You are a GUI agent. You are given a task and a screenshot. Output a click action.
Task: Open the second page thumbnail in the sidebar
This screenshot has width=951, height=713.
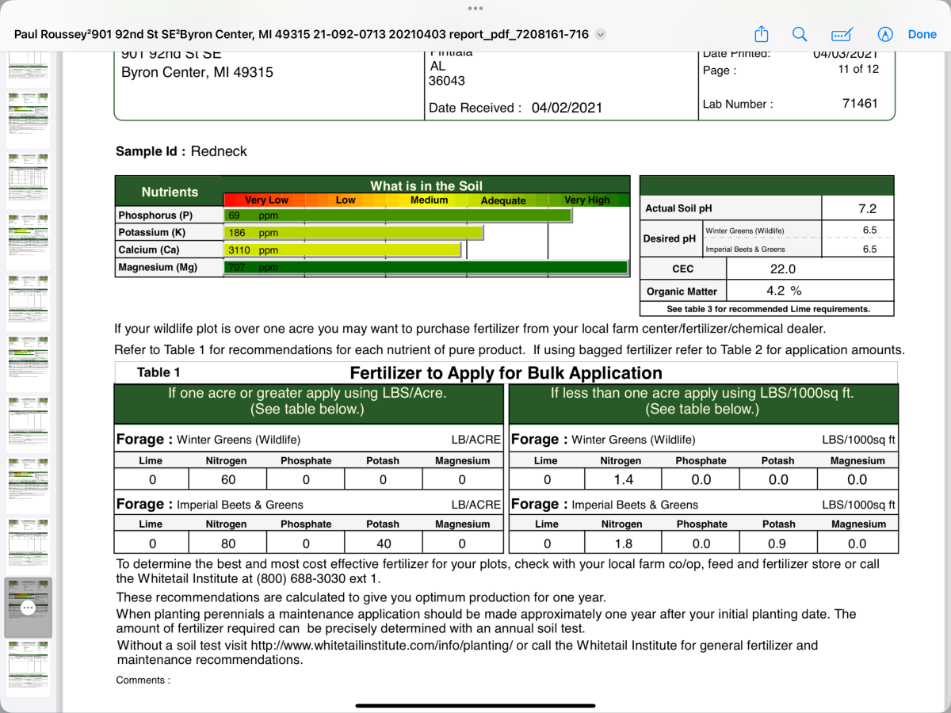tap(29, 120)
